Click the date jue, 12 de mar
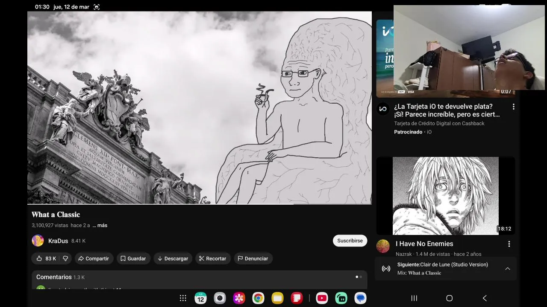This screenshot has width=547, height=307. tap(71, 7)
